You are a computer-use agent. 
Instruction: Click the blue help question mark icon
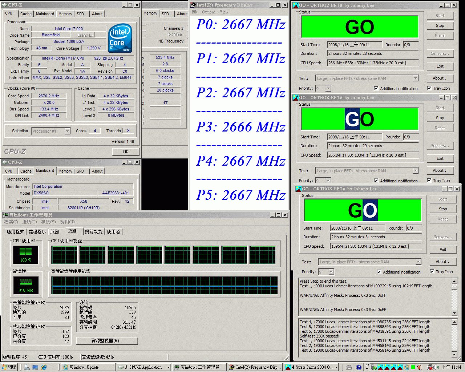[x=359, y=367]
